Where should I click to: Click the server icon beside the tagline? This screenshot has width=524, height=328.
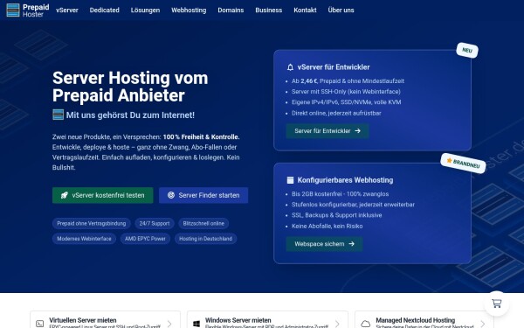59,115
